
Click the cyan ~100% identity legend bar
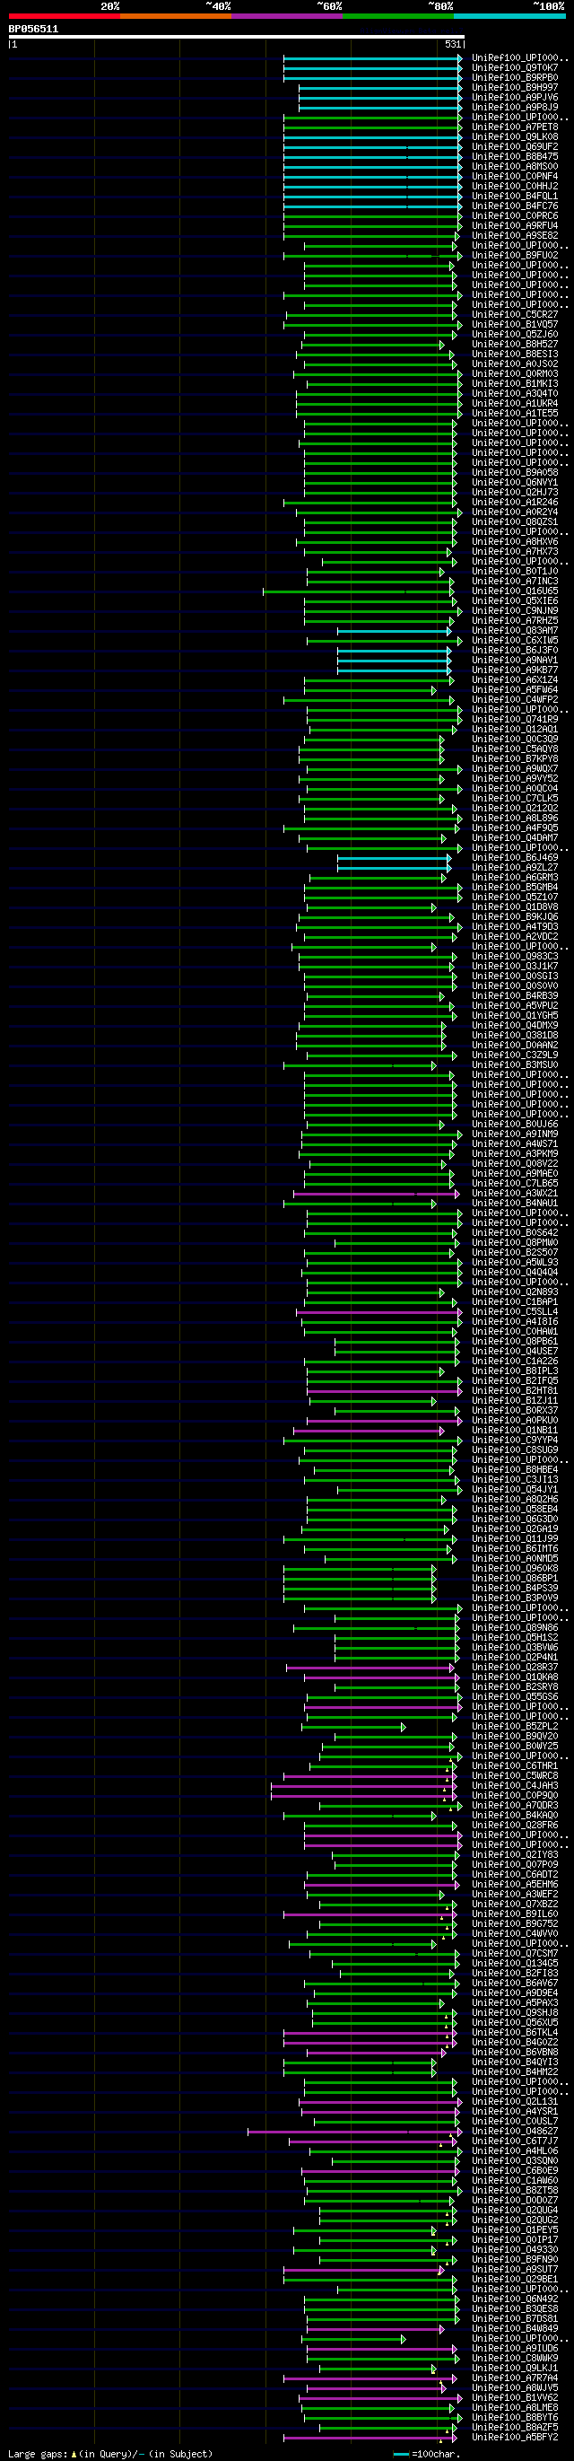pos(509,16)
